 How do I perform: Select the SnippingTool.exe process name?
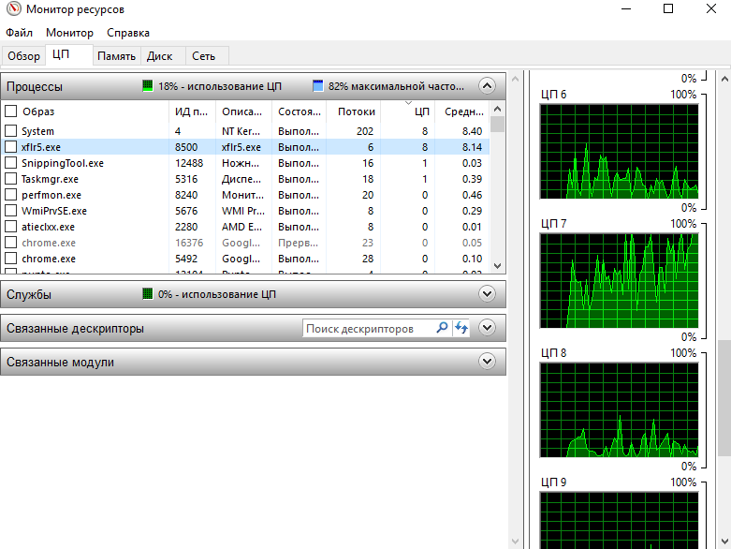point(63,163)
